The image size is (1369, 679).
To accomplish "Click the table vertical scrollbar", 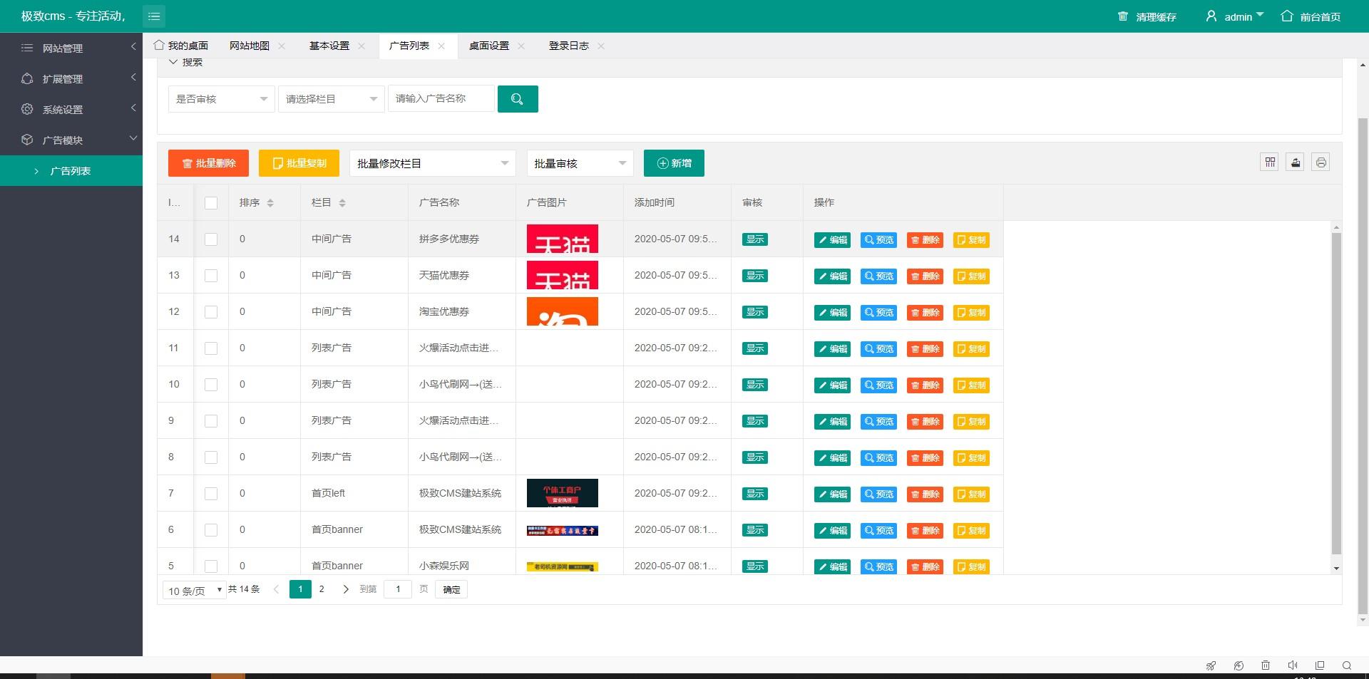I will 1336,393.
